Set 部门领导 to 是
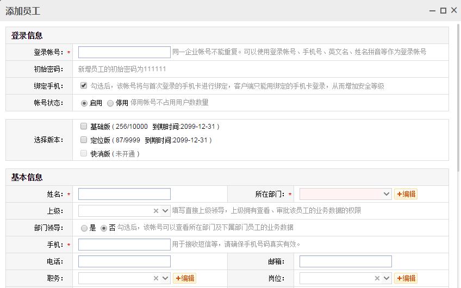The image size is (461, 288). click(x=84, y=228)
